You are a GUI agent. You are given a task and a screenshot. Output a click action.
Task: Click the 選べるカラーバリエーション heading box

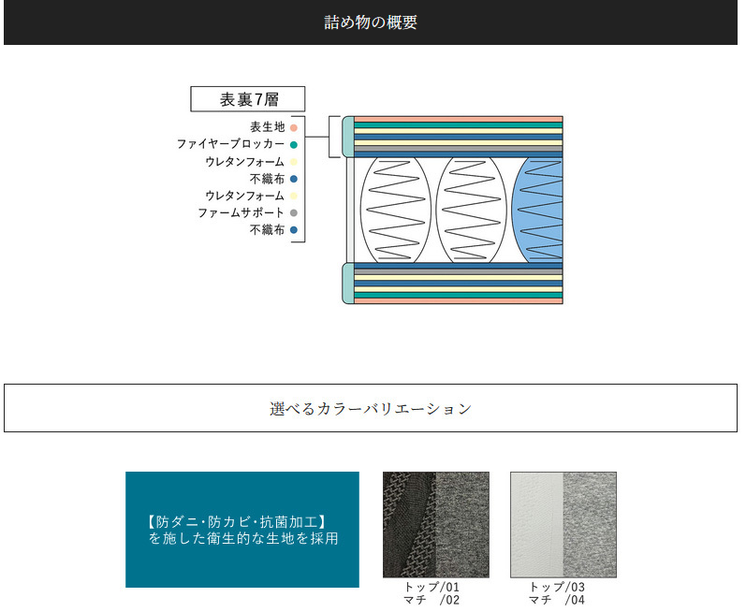371,408
